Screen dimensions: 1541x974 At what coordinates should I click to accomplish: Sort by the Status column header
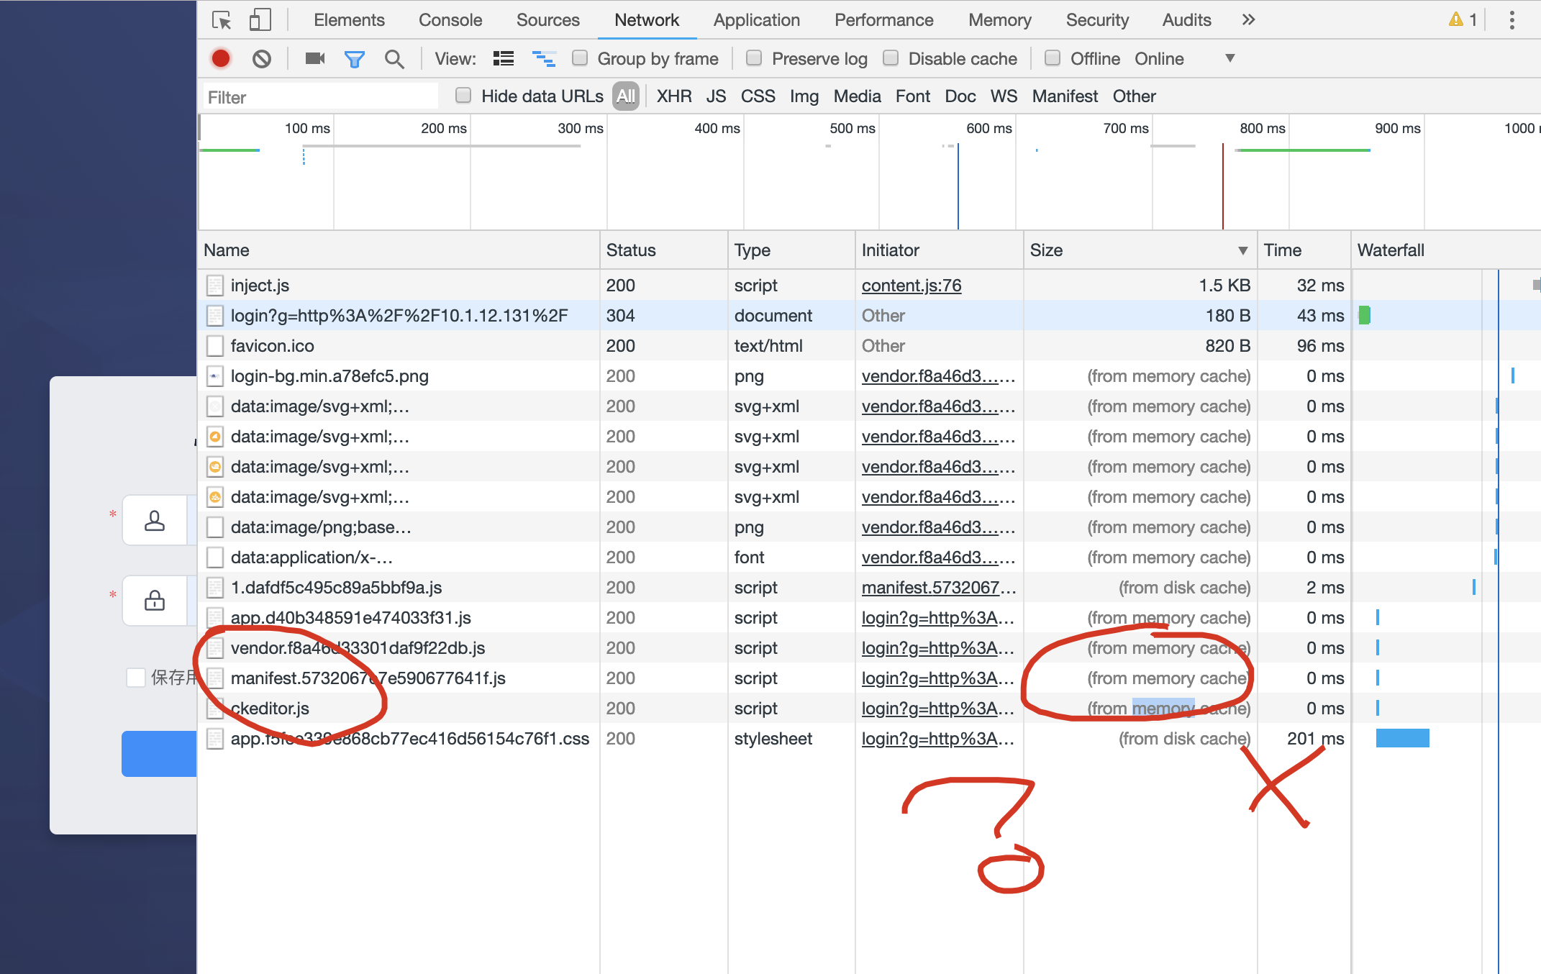point(664,250)
